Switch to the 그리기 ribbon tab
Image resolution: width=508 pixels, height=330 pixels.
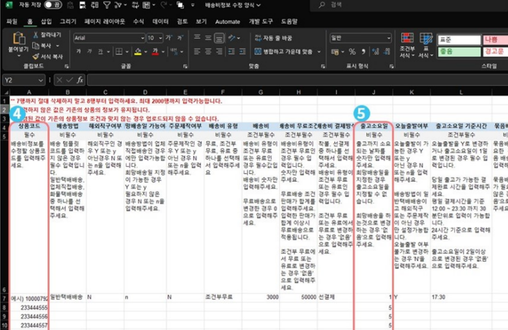click(x=68, y=21)
